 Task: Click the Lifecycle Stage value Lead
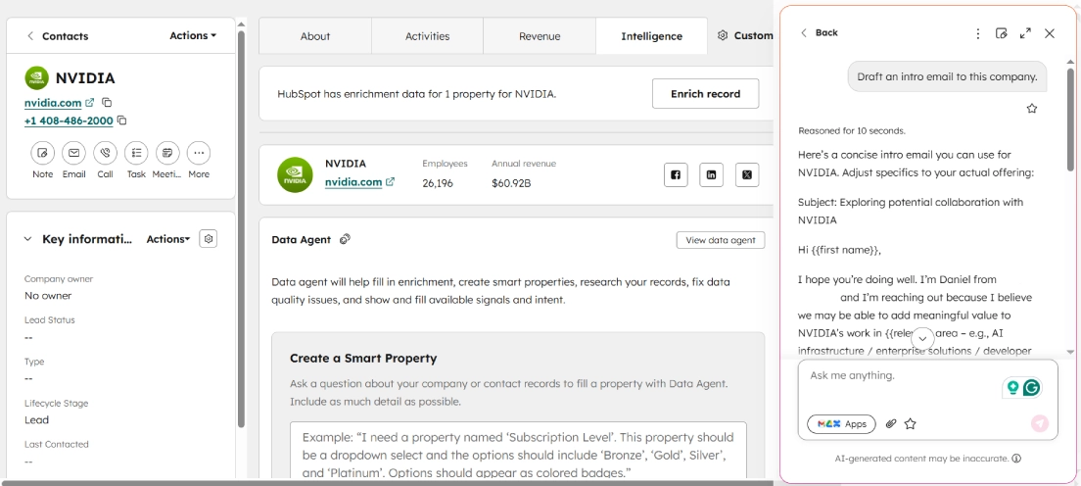coord(36,419)
